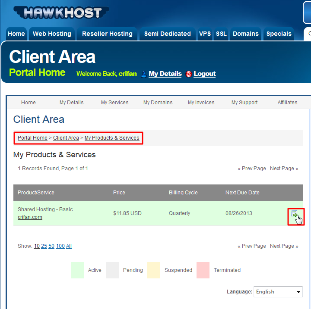Viewport: 311px width, 309px height.
Task: Select My Domains in the client menu
Action: click(158, 102)
